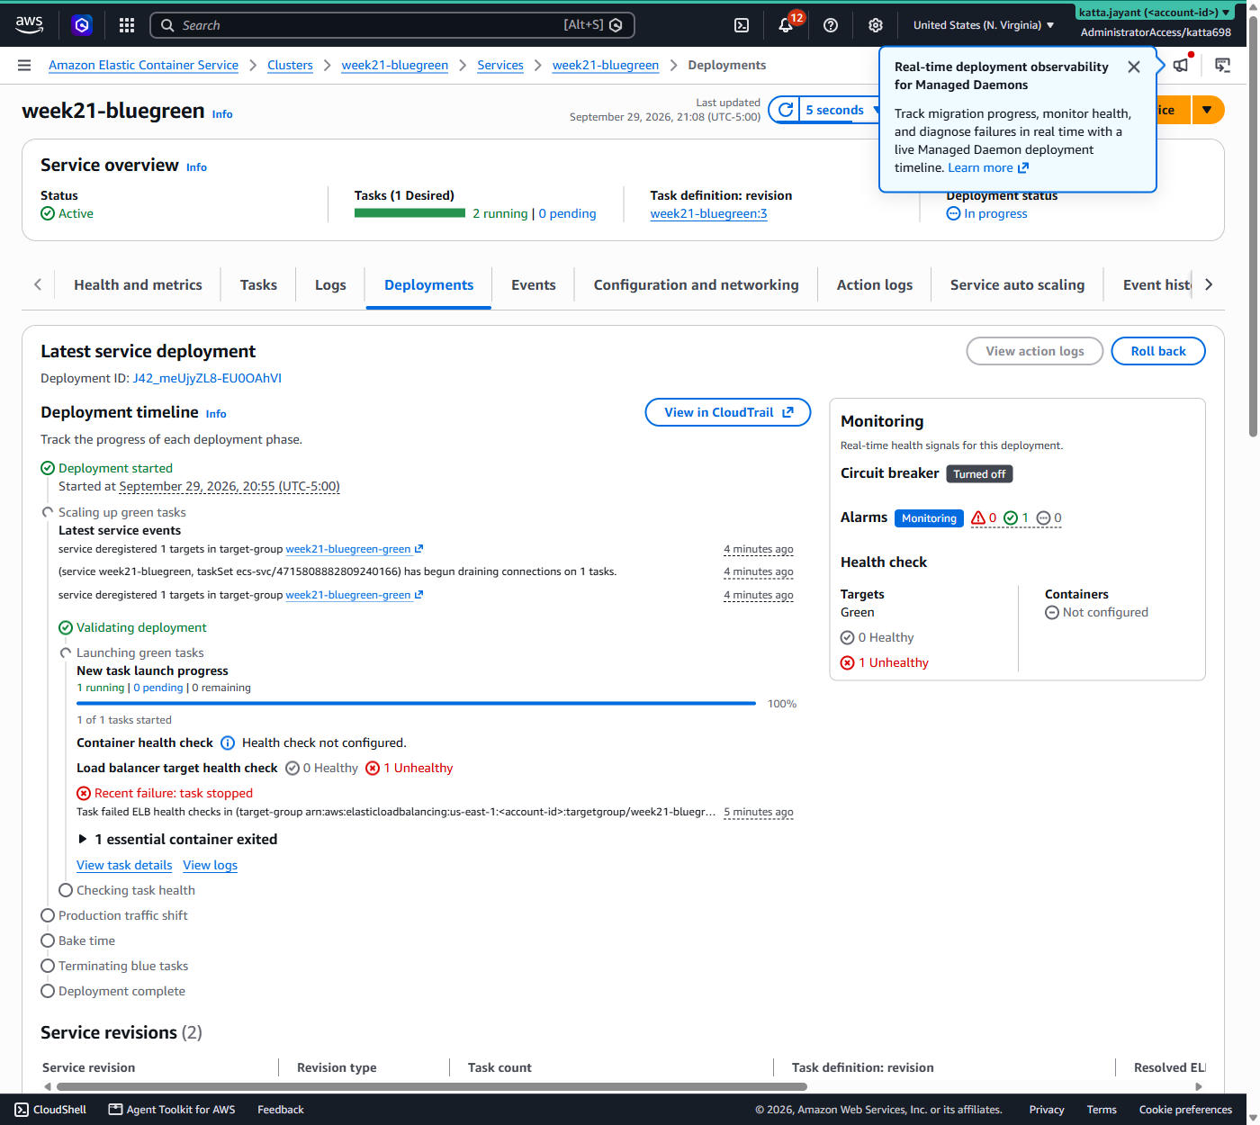Click the alarms insufficient data count
The image size is (1260, 1125).
click(1049, 517)
